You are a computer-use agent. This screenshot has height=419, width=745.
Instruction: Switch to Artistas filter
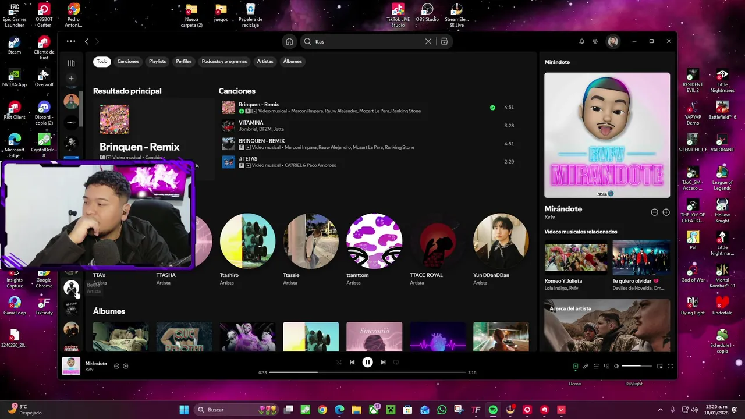point(265,61)
